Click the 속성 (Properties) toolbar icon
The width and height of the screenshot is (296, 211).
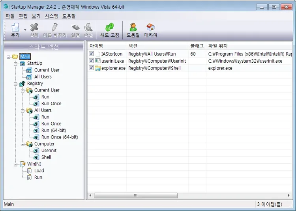pos(88,28)
